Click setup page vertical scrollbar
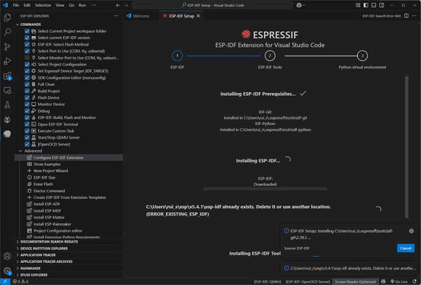The height and width of the screenshot is (285, 421). [x=407, y=147]
